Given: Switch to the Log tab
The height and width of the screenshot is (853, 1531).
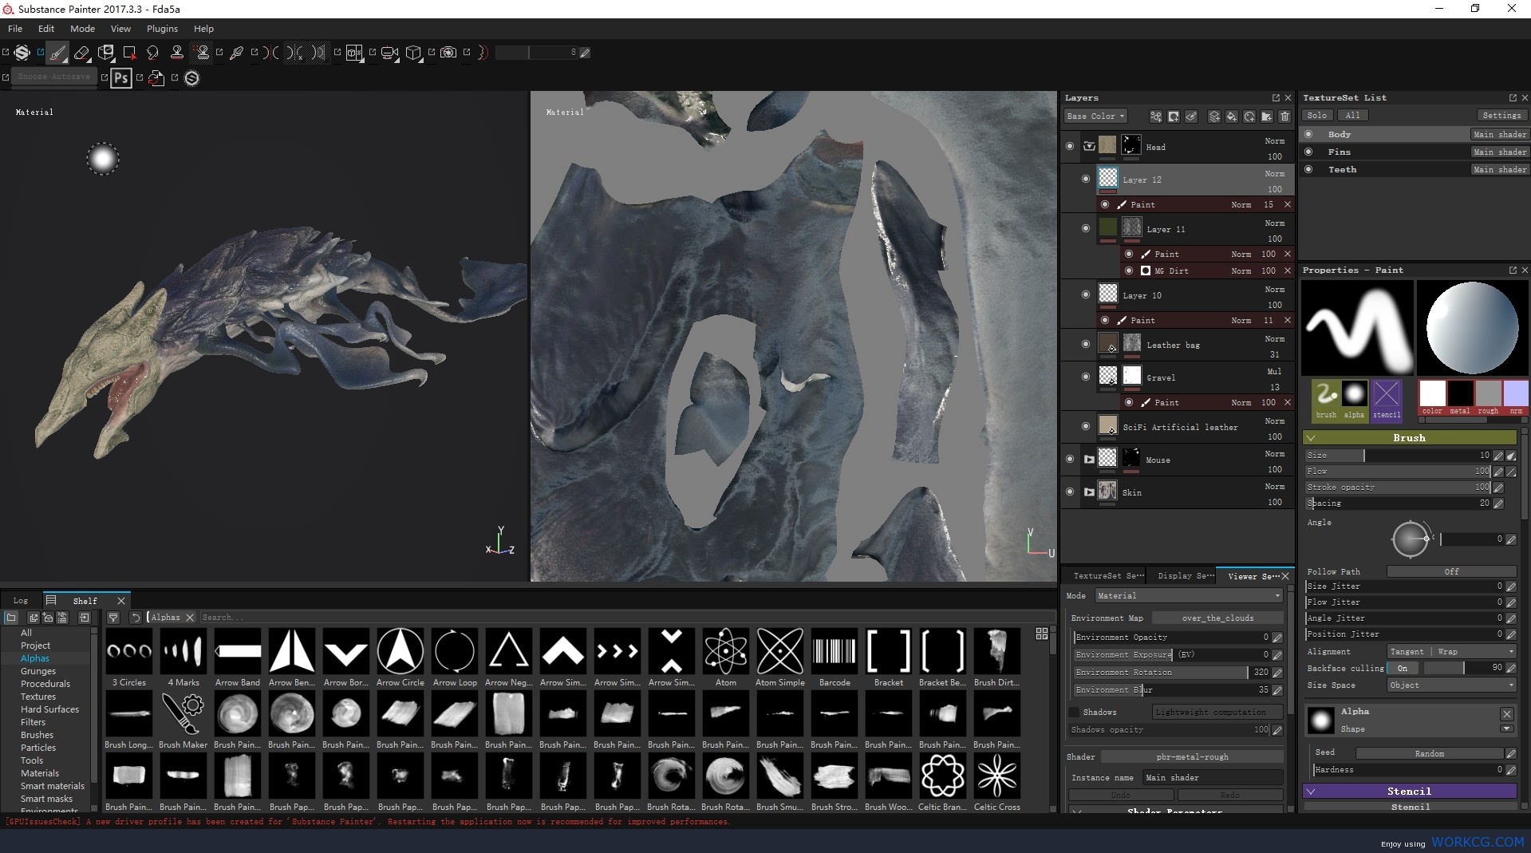Looking at the screenshot, I should 21,601.
